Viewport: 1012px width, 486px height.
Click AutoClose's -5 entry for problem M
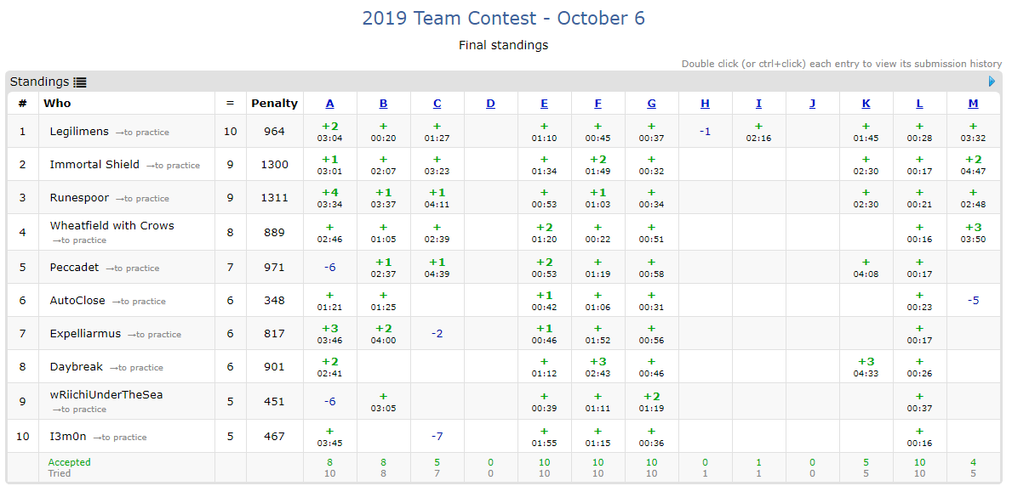coord(973,300)
